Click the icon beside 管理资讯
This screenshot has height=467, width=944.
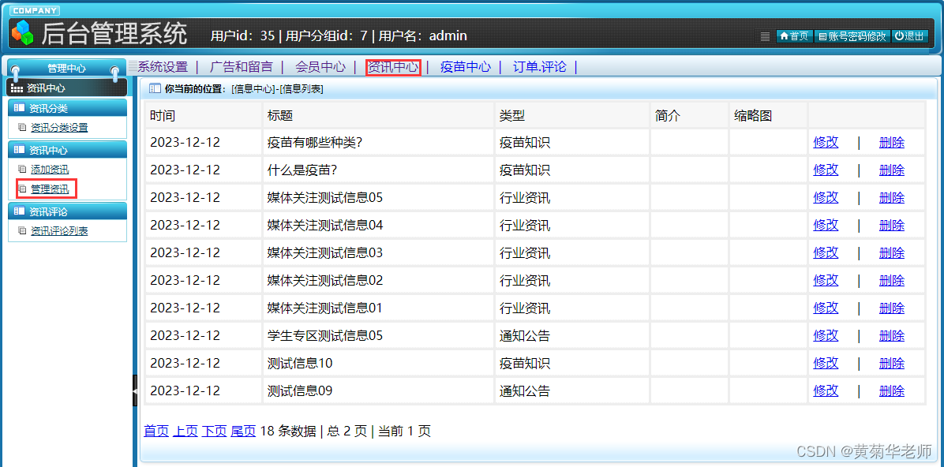(22, 189)
